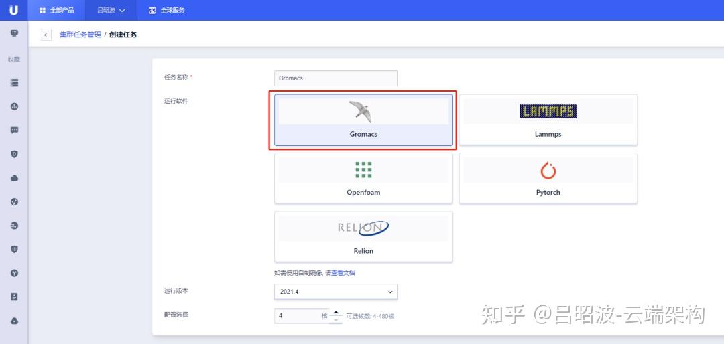Increase core count with up stepper arrow
The image size is (724, 344).
coord(336,313)
